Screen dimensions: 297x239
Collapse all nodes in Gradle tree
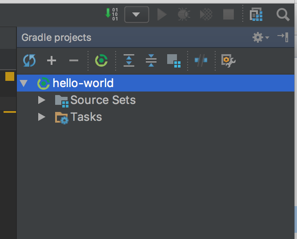pos(151,60)
